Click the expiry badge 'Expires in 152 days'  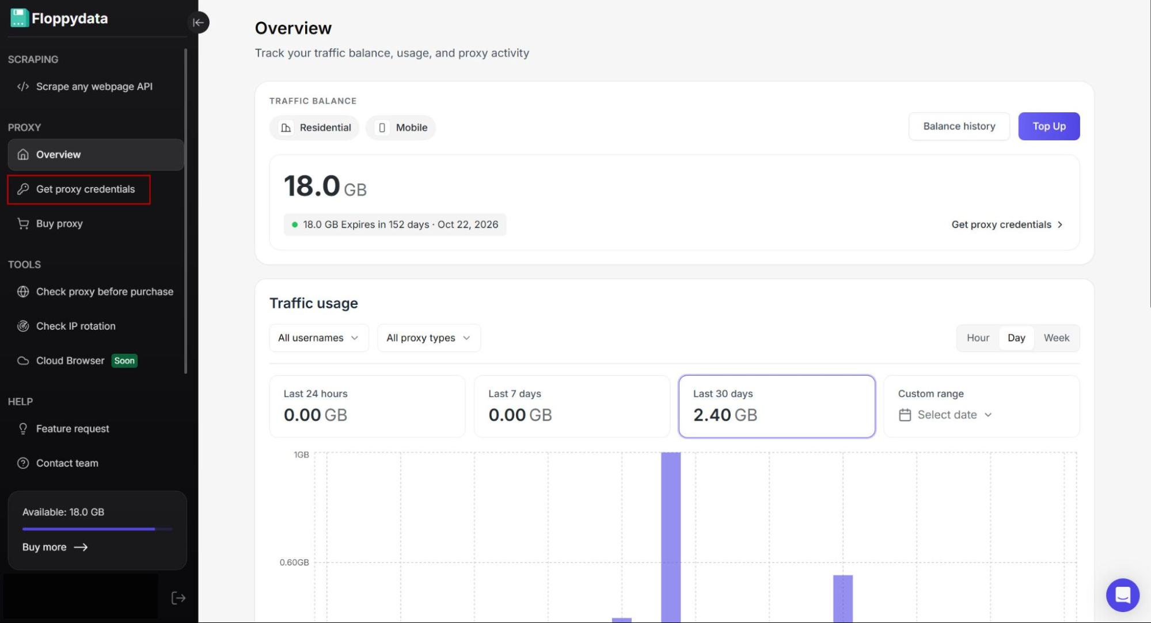click(395, 224)
